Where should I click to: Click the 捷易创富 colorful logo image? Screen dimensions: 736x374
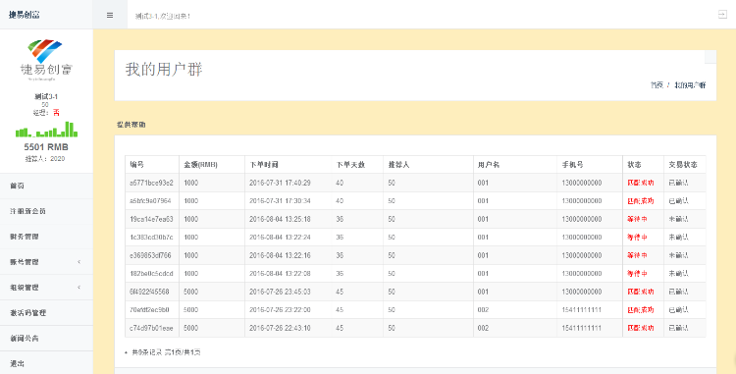click(x=45, y=59)
